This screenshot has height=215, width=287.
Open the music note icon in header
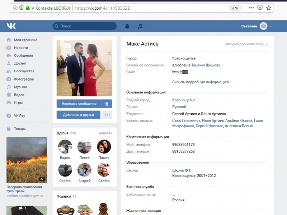pos(140,26)
